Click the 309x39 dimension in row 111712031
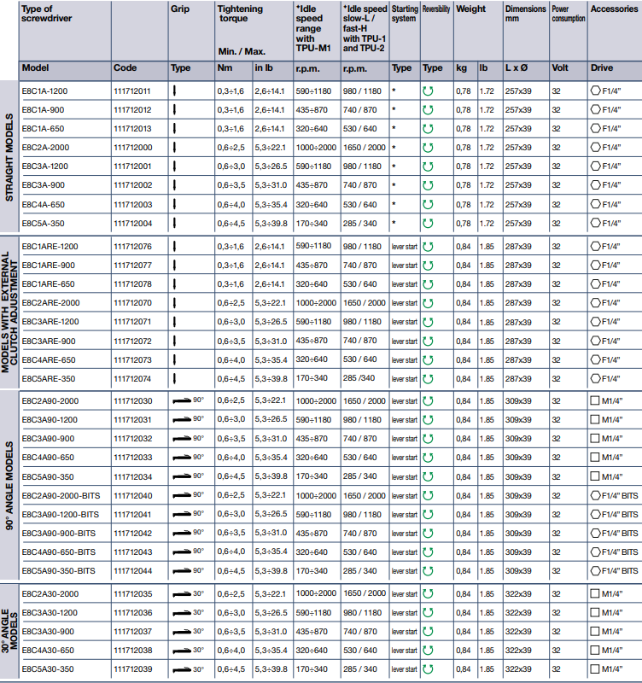This screenshot has height=683, width=642. pos(518,420)
